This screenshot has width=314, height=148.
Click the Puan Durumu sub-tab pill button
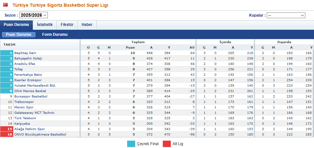pos(18,35)
